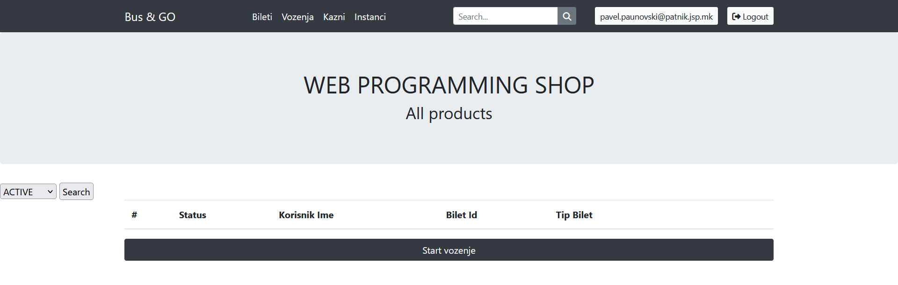The height and width of the screenshot is (285, 898).
Task: Click the WEB PROGRAMMING SHOP heading
Action: 449,85
